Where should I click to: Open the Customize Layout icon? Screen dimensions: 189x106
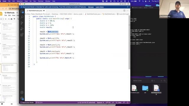[128, 4]
